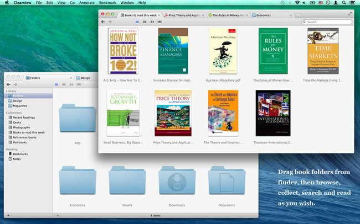Viewport: 360px width, 224px height.
Task: Open Bookmarks in the Reading sidebar section
Action: click(x=20, y=154)
